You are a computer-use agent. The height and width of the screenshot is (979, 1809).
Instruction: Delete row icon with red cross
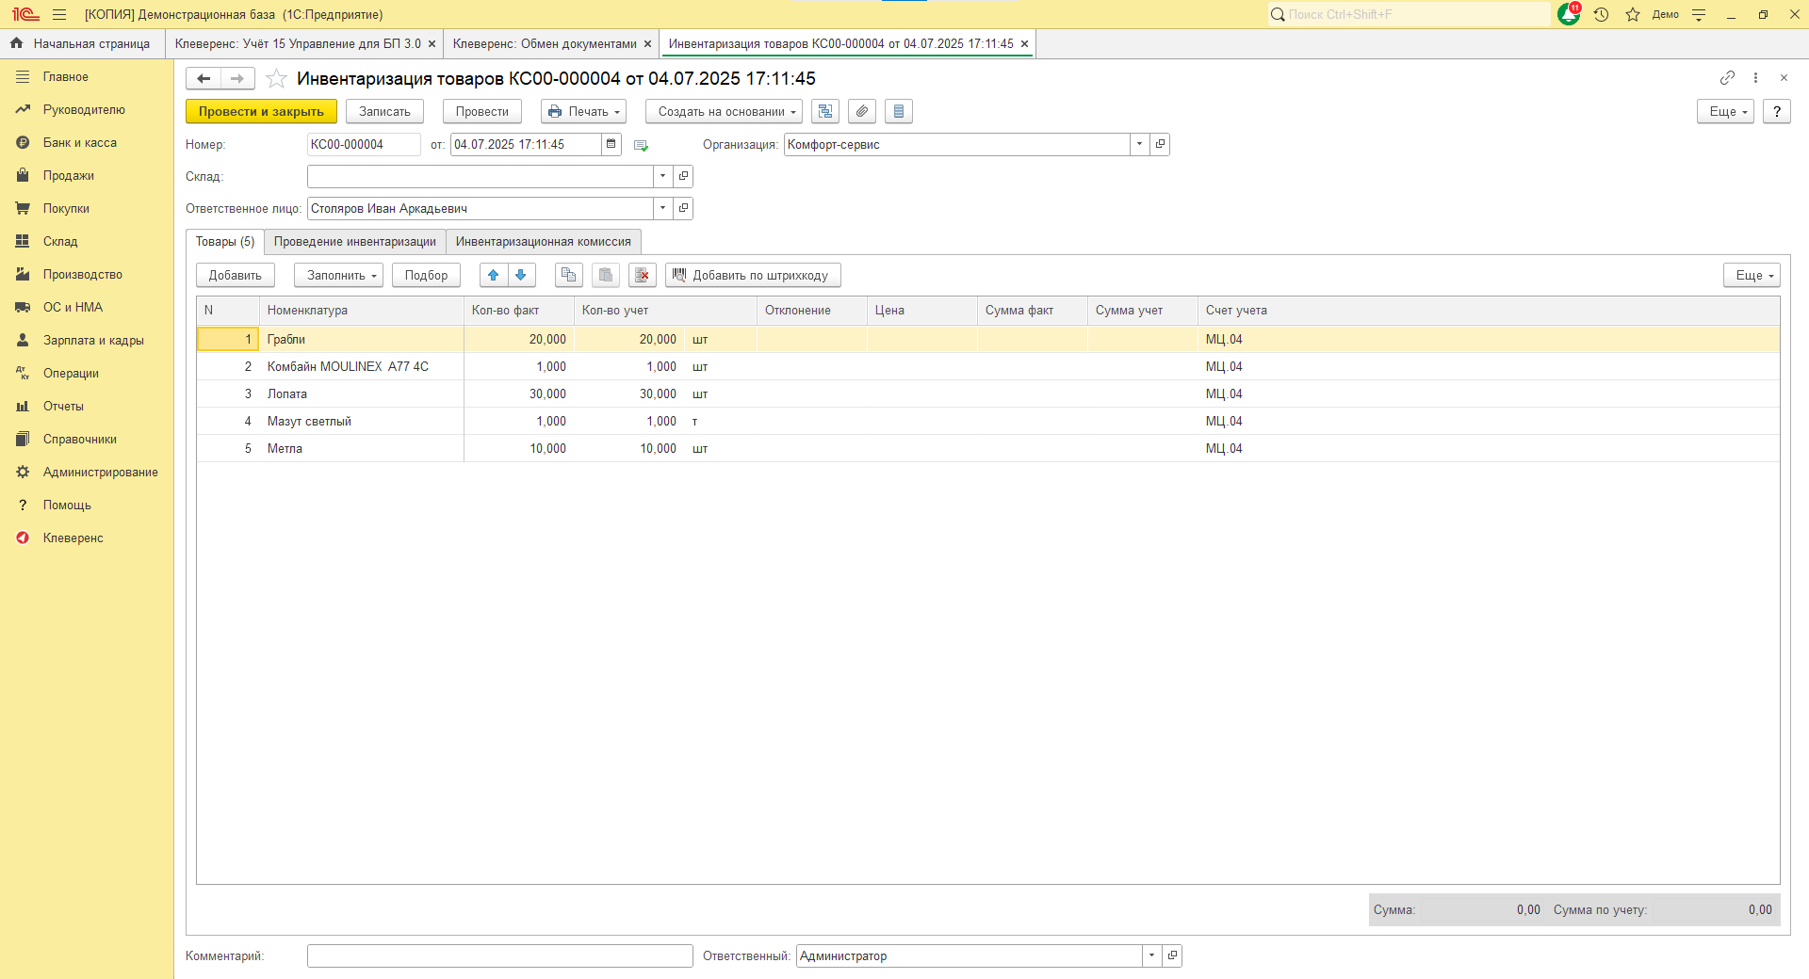tap(643, 275)
